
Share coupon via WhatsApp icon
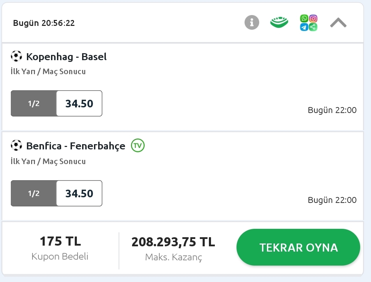pyautogui.click(x=304, y=18)
